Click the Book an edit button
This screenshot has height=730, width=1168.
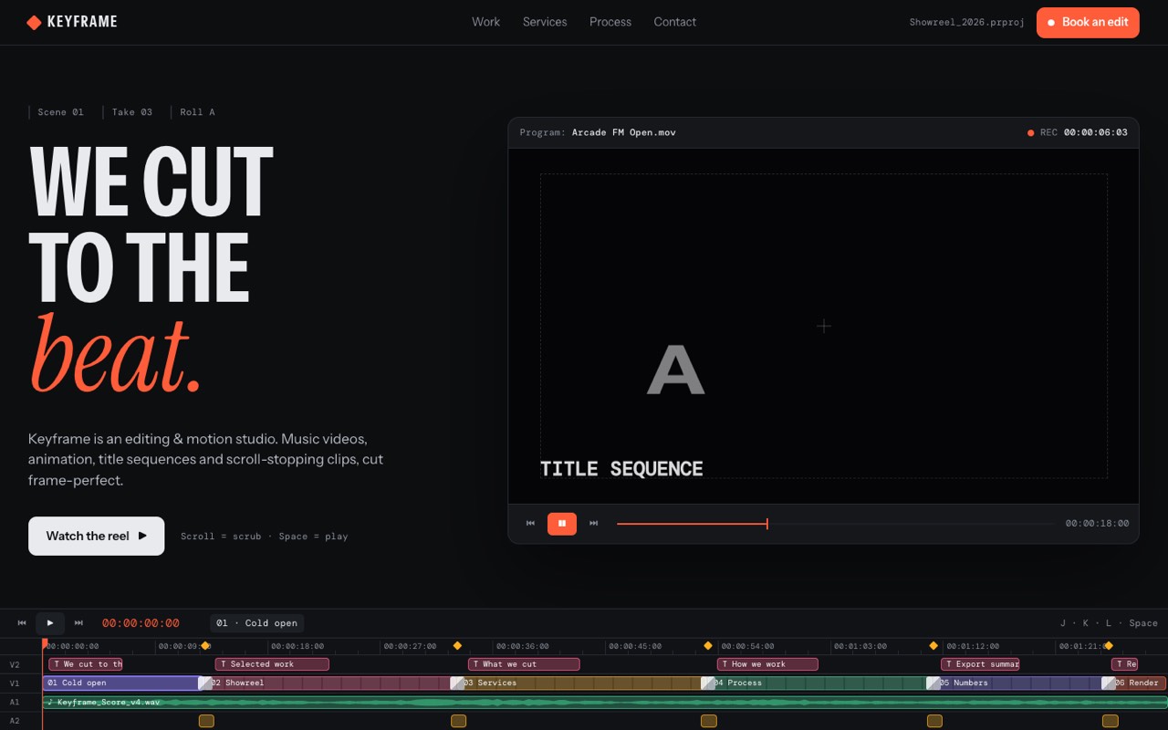[x=1088, y=23]
